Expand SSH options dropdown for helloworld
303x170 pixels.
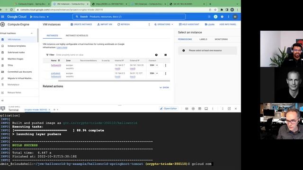157,65
